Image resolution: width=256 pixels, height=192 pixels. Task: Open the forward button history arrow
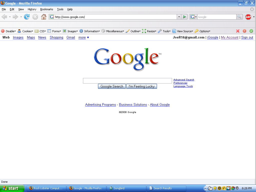(x=21, y=17)
